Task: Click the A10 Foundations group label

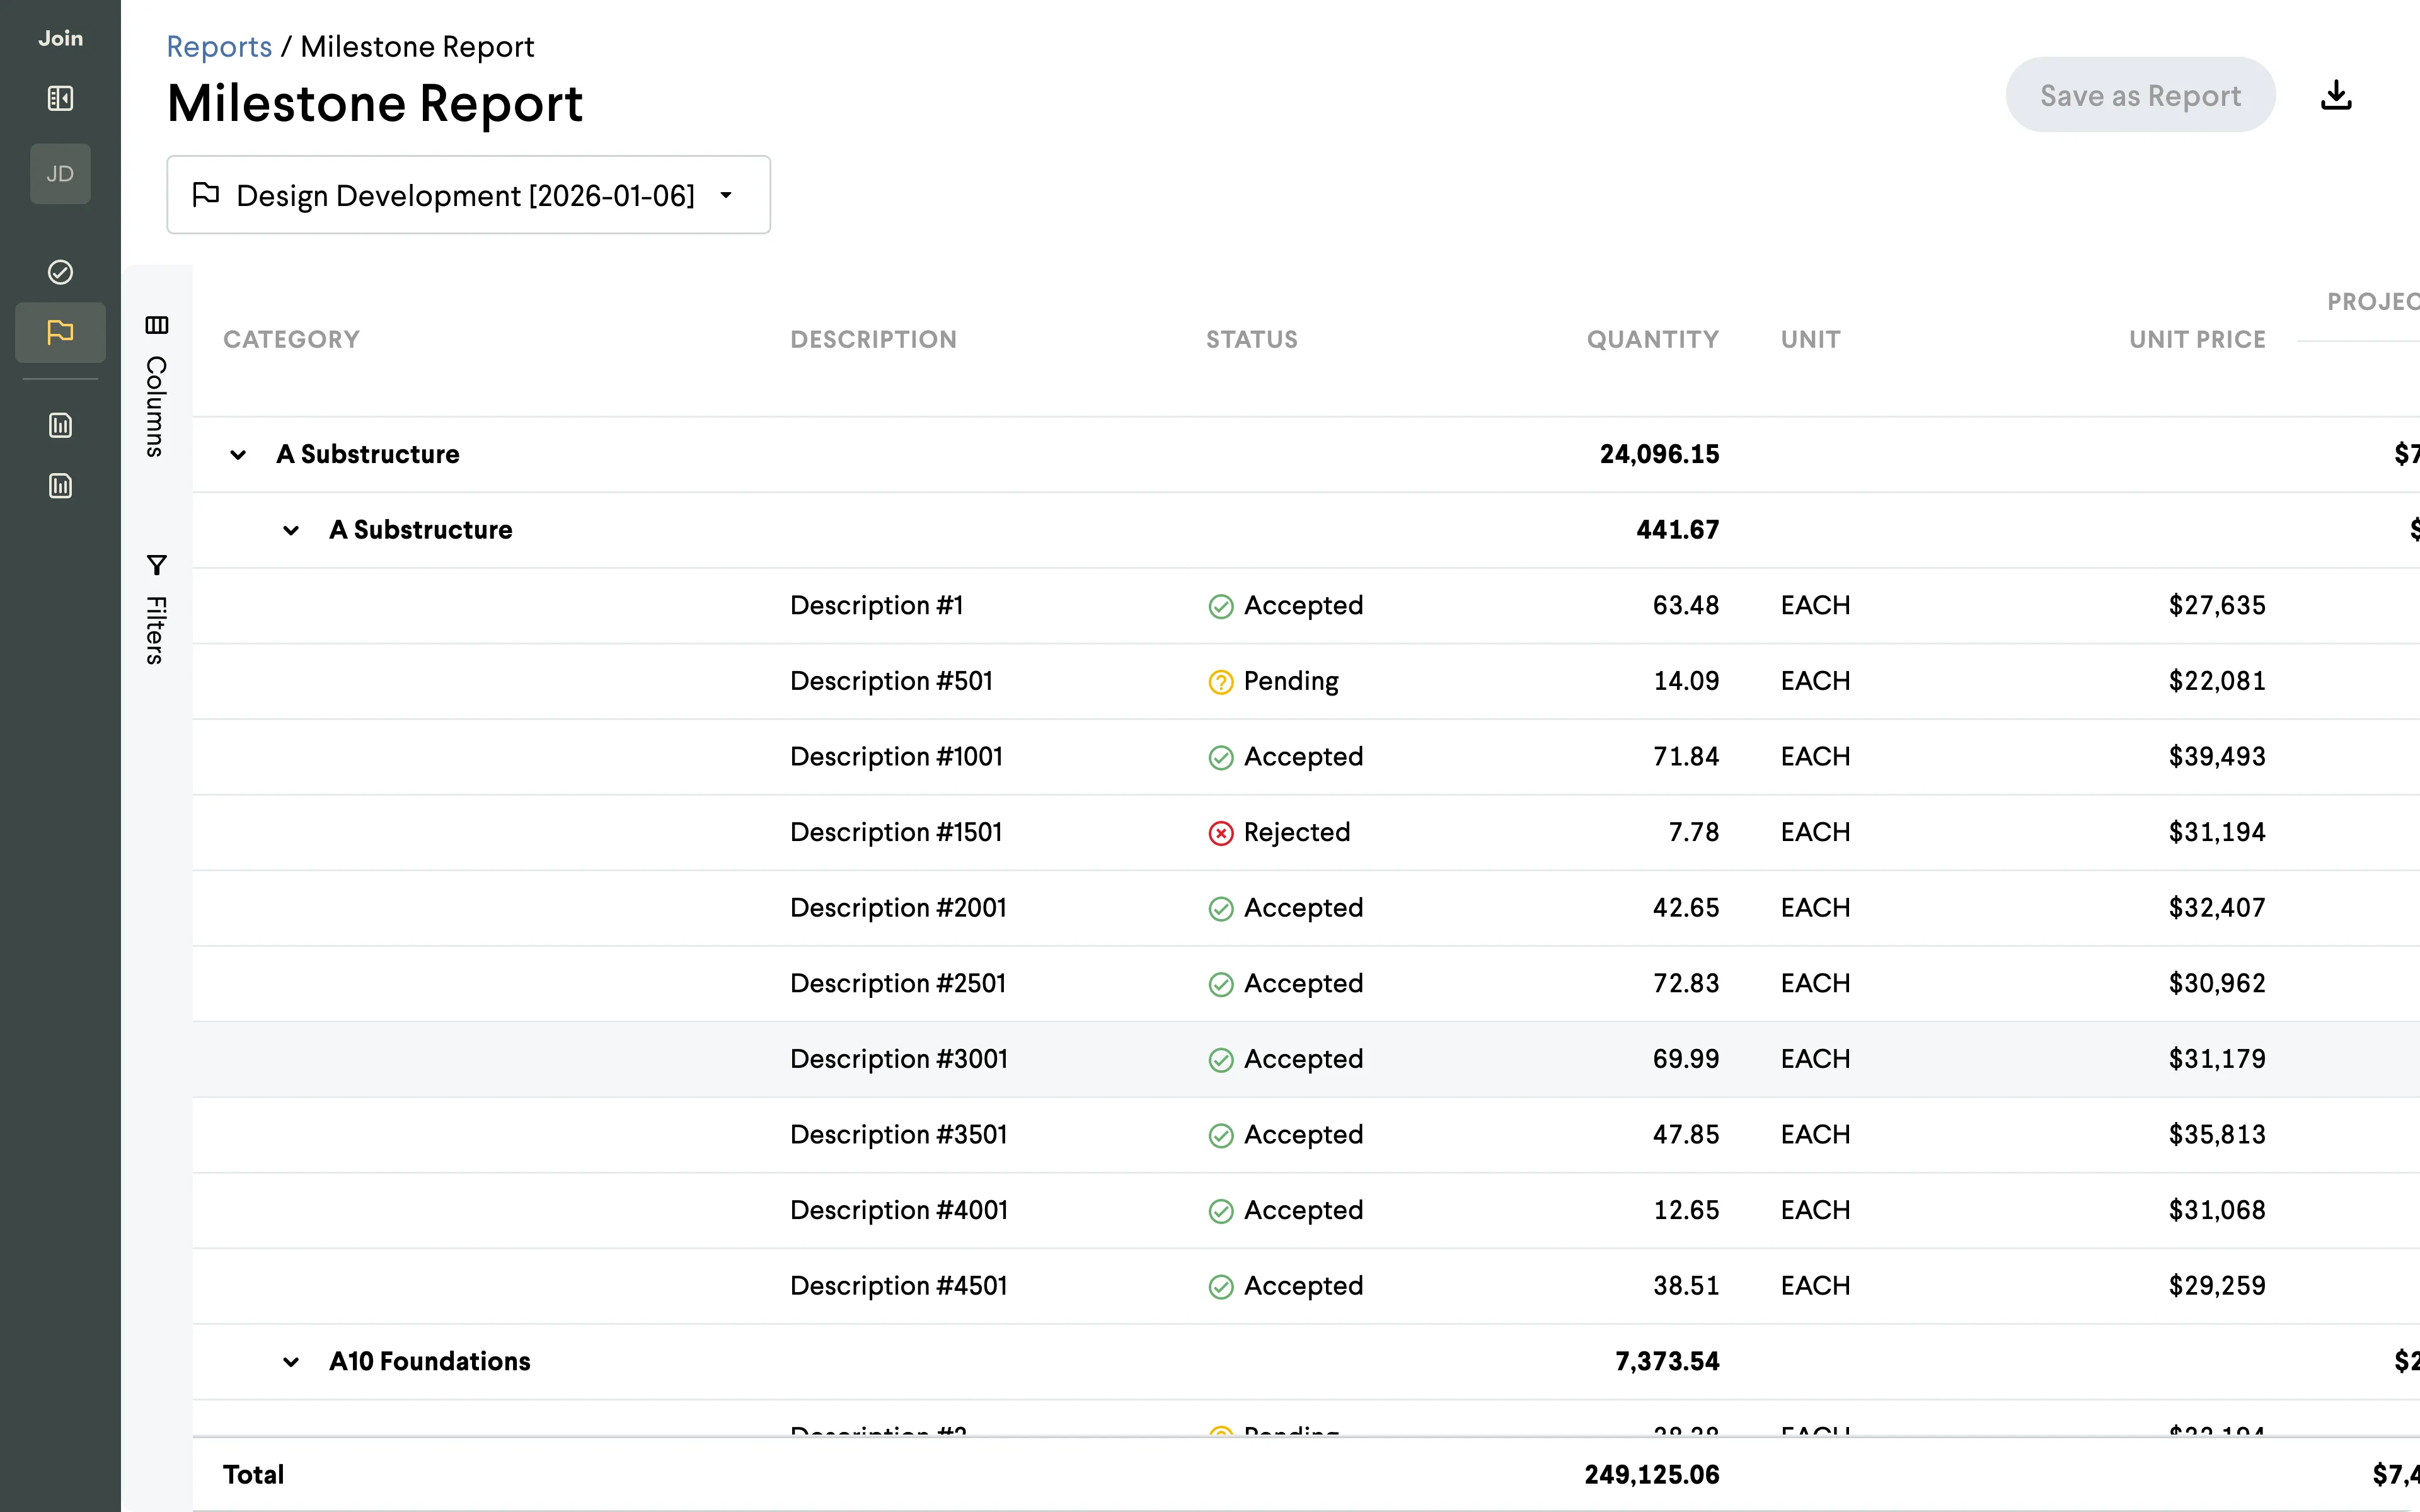Action: click(430, 1361)
